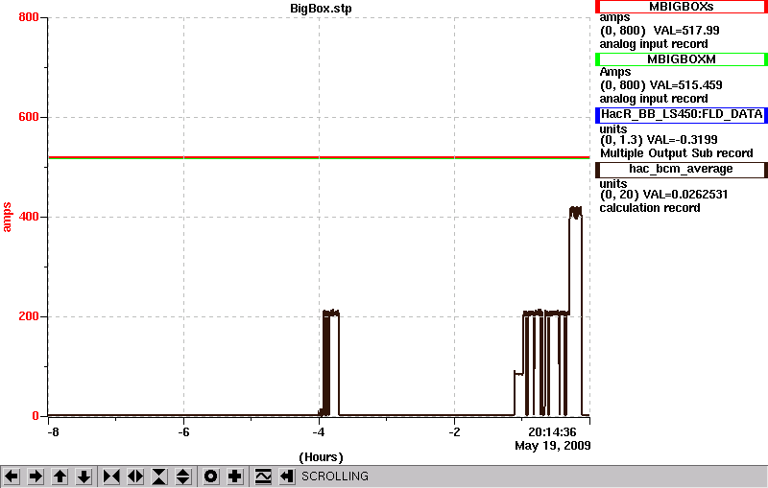Click 'Multiple Output Sub record' description
768x488 pixels.
click(677, 153)
